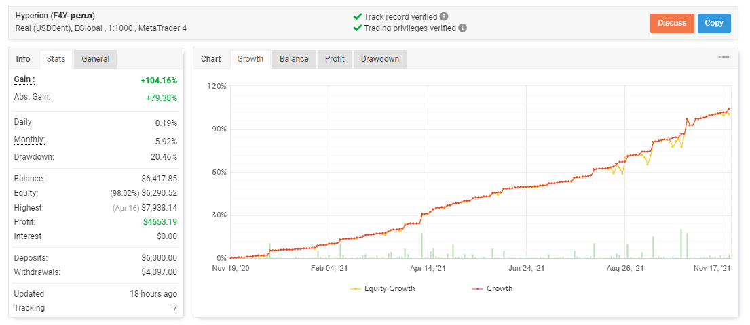The height and width of the screenshot is (325, 750).
Task: Click the Withdrawals: label
Action: coord(37,272)
